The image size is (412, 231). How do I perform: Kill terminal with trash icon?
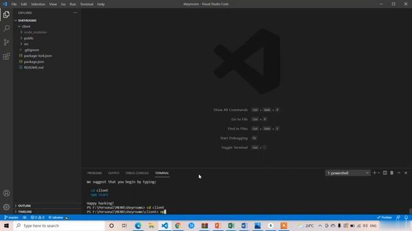pos(392,173)
